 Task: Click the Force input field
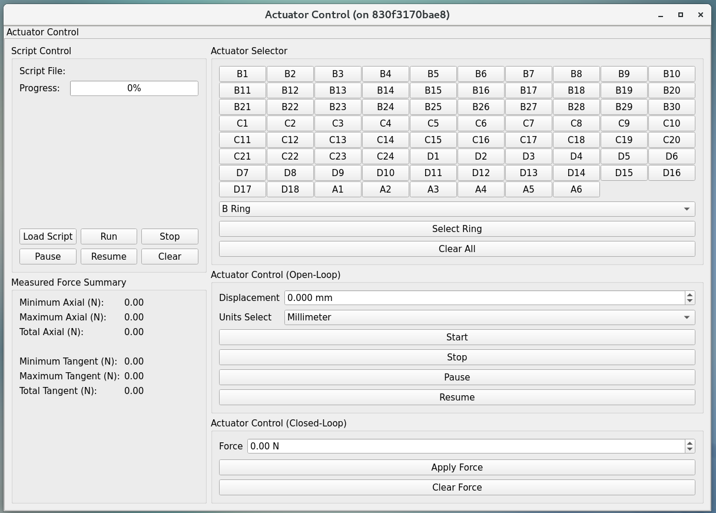(x=465, y=446)
